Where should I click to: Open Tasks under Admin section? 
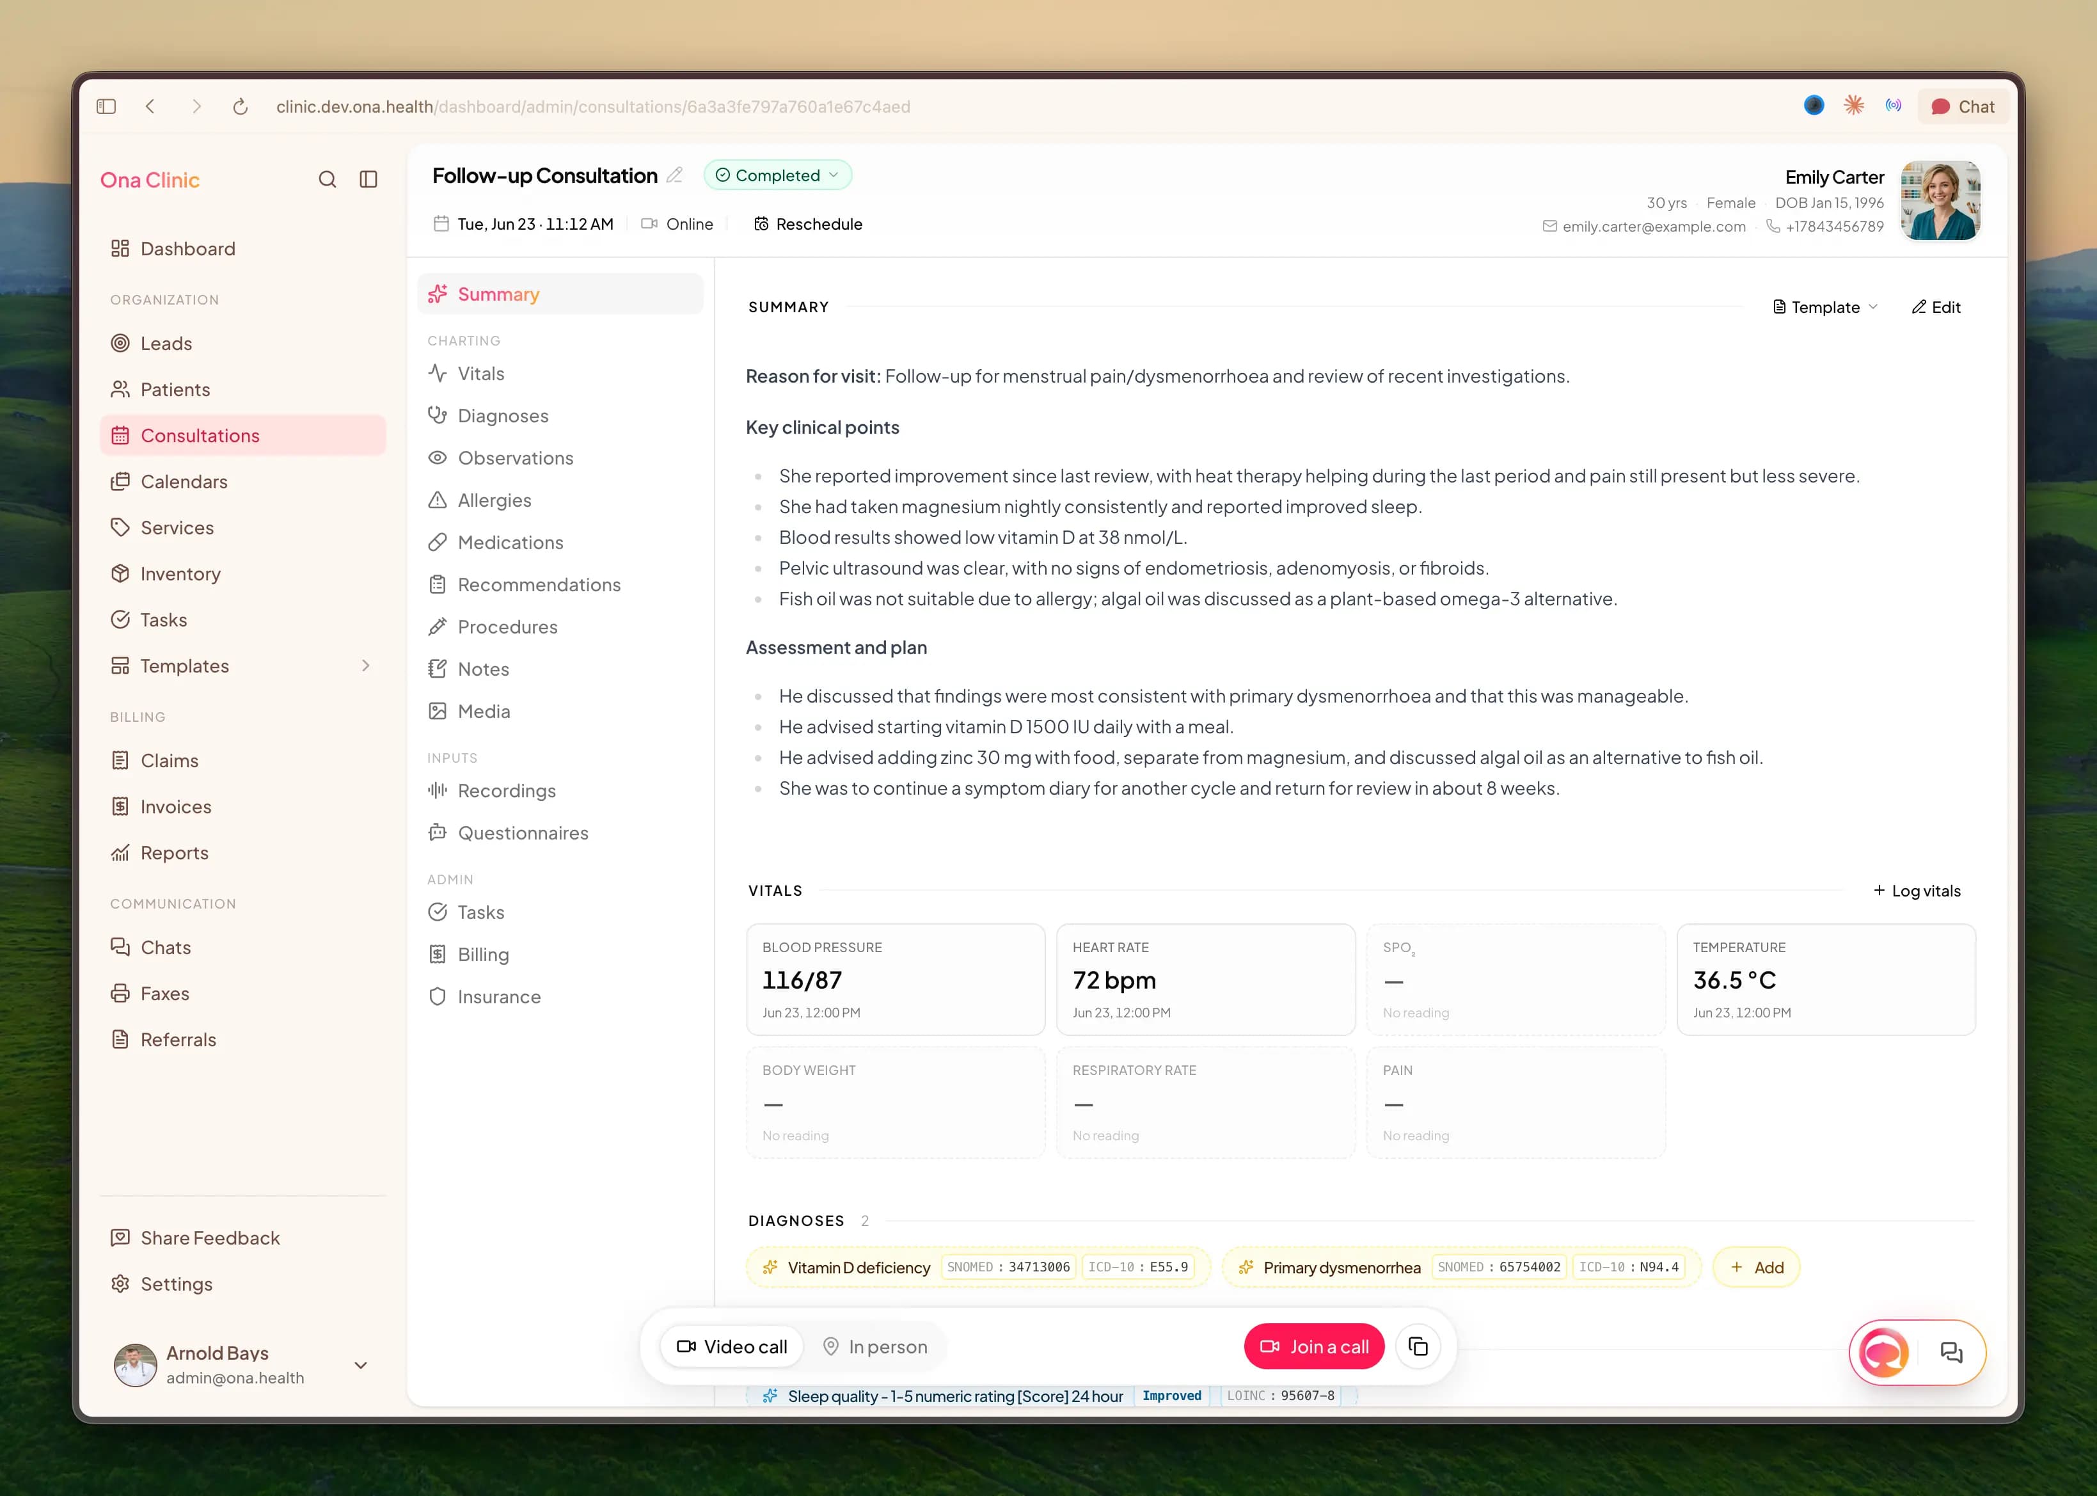[x=560, y=913]
